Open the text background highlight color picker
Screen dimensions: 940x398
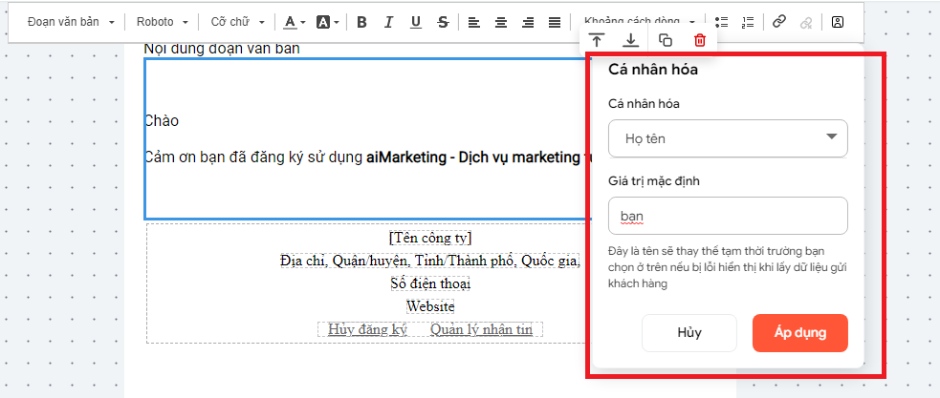click(x=327, y=22)
